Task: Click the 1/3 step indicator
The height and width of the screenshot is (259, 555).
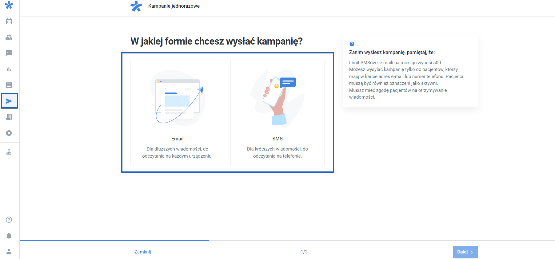Action: coord(304,252)
